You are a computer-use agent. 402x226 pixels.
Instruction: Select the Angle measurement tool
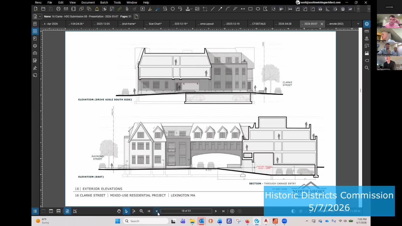328,9
